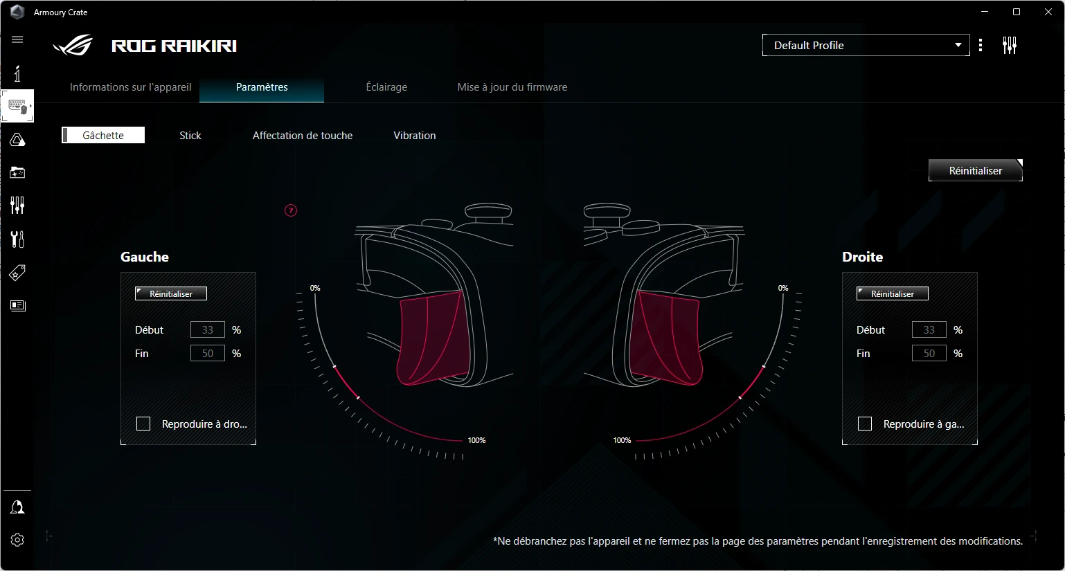Screen dimensions: 1065x571
Task: Click Réinitialiser in the Gauche panel
Action: point(171,293)
